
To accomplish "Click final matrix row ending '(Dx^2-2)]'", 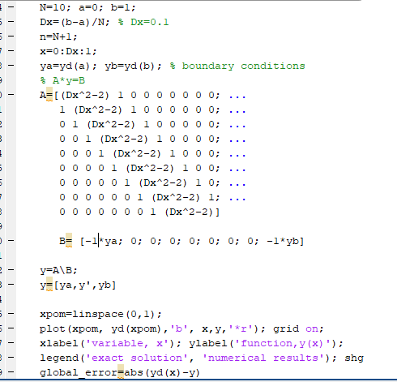I will [139, 212].
